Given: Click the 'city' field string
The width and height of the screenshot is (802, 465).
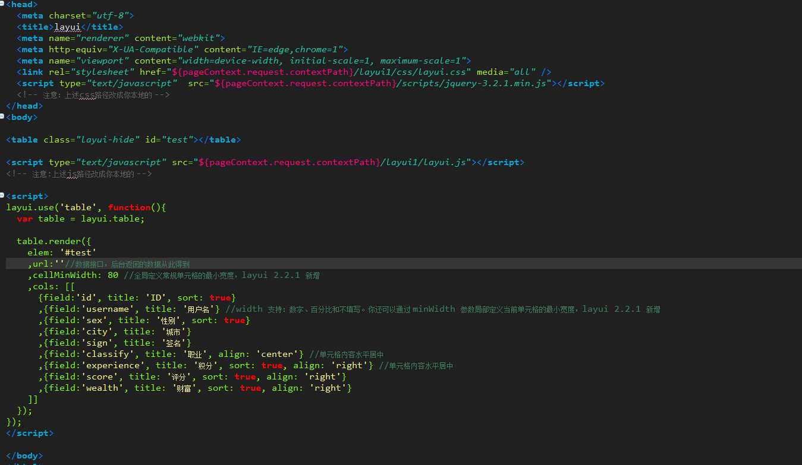Looking at the screenshot, I should pos(97,331).
